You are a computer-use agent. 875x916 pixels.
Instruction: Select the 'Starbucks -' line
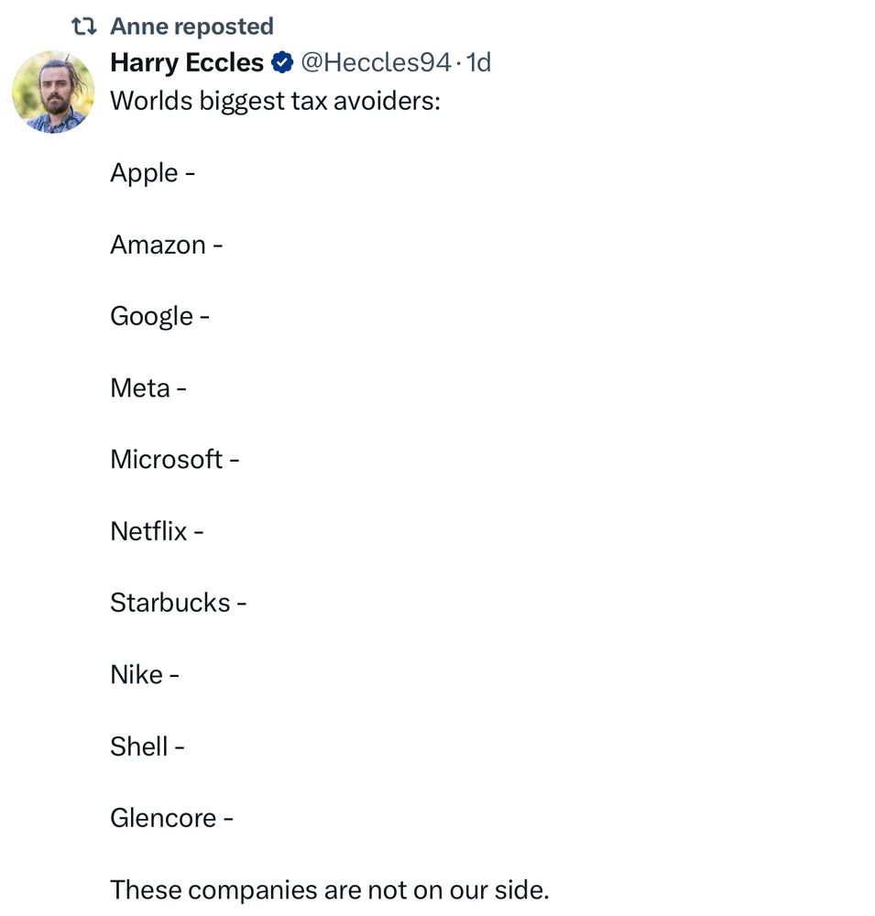pyautogui.click(x=178, y=603)
